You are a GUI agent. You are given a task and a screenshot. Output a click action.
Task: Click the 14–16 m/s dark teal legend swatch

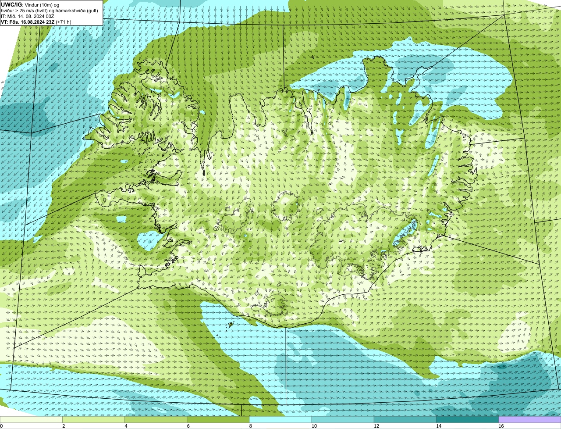(x=468, y=420)
